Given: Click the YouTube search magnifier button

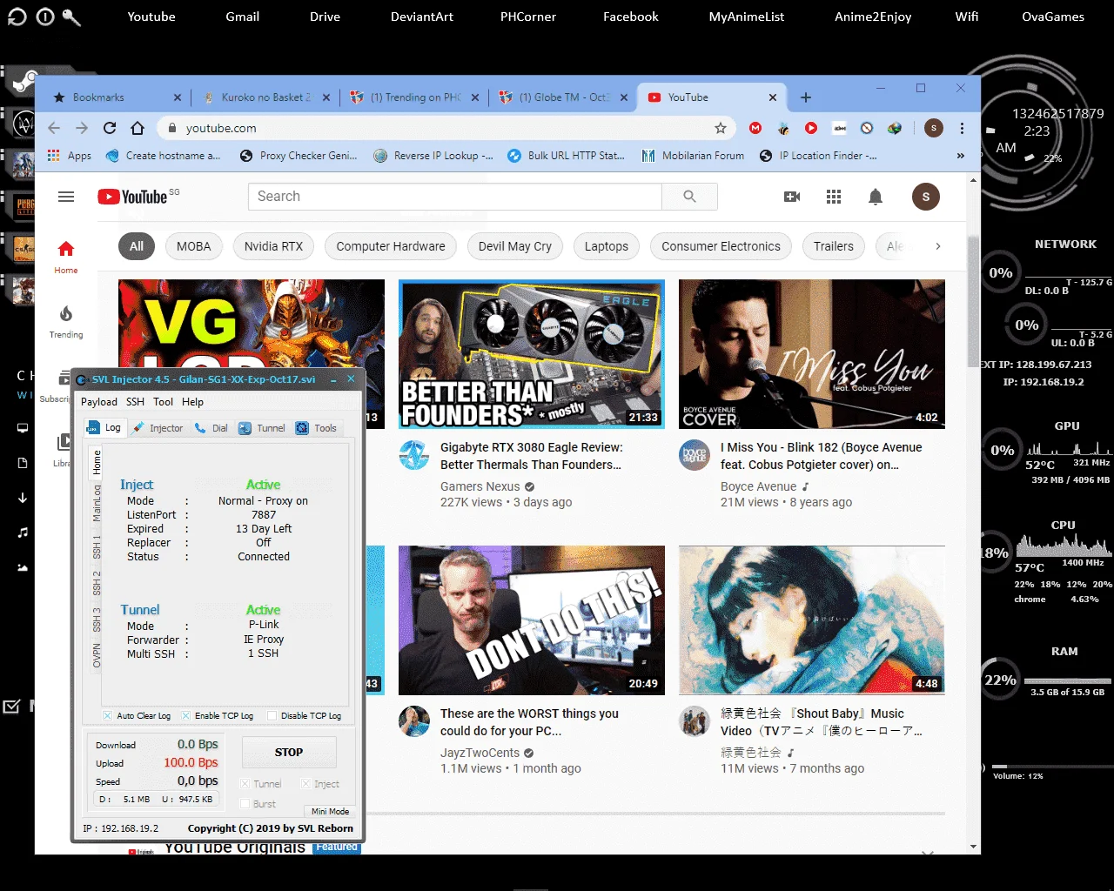Looking at the screenshot, I should pos(689,197).
